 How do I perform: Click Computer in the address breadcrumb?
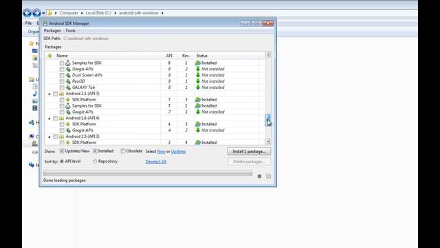69,13
